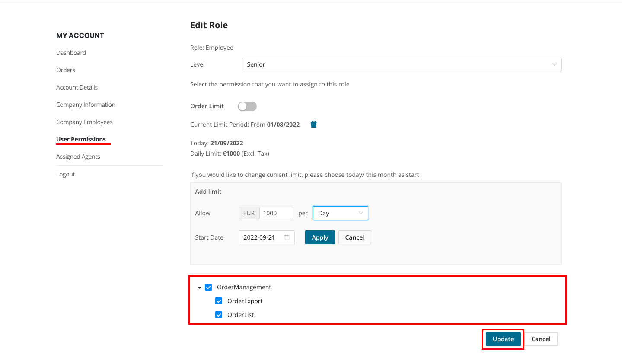Screen dimensions: 622x355
Task: Uncheck the OrderExport permission
Action: (219, 301)
